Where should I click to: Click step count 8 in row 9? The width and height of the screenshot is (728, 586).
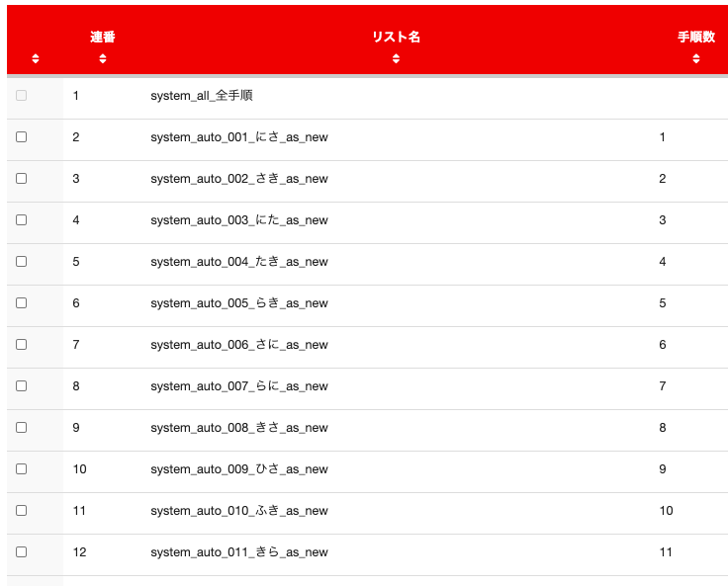pyautogui.click(x=663, y=428)
